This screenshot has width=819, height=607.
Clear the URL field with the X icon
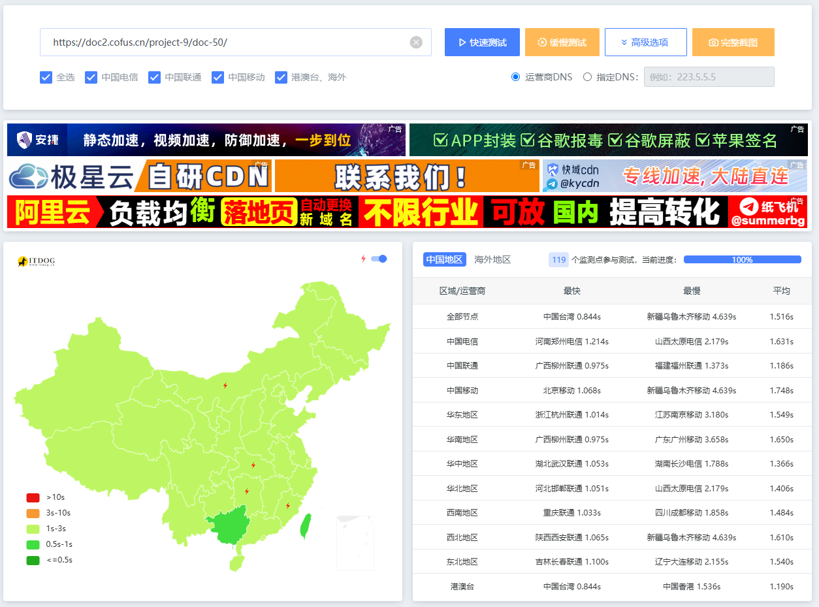click(416, 42)
